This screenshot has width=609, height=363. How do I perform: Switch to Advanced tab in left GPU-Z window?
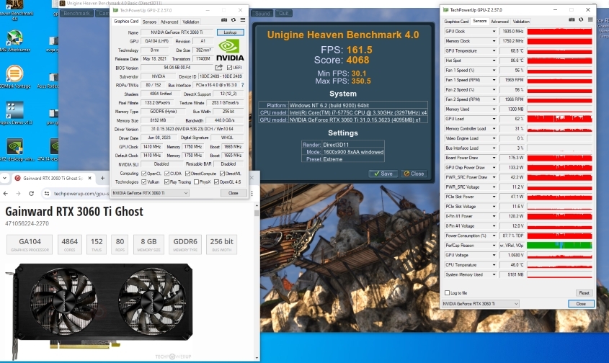pos(169,22)
